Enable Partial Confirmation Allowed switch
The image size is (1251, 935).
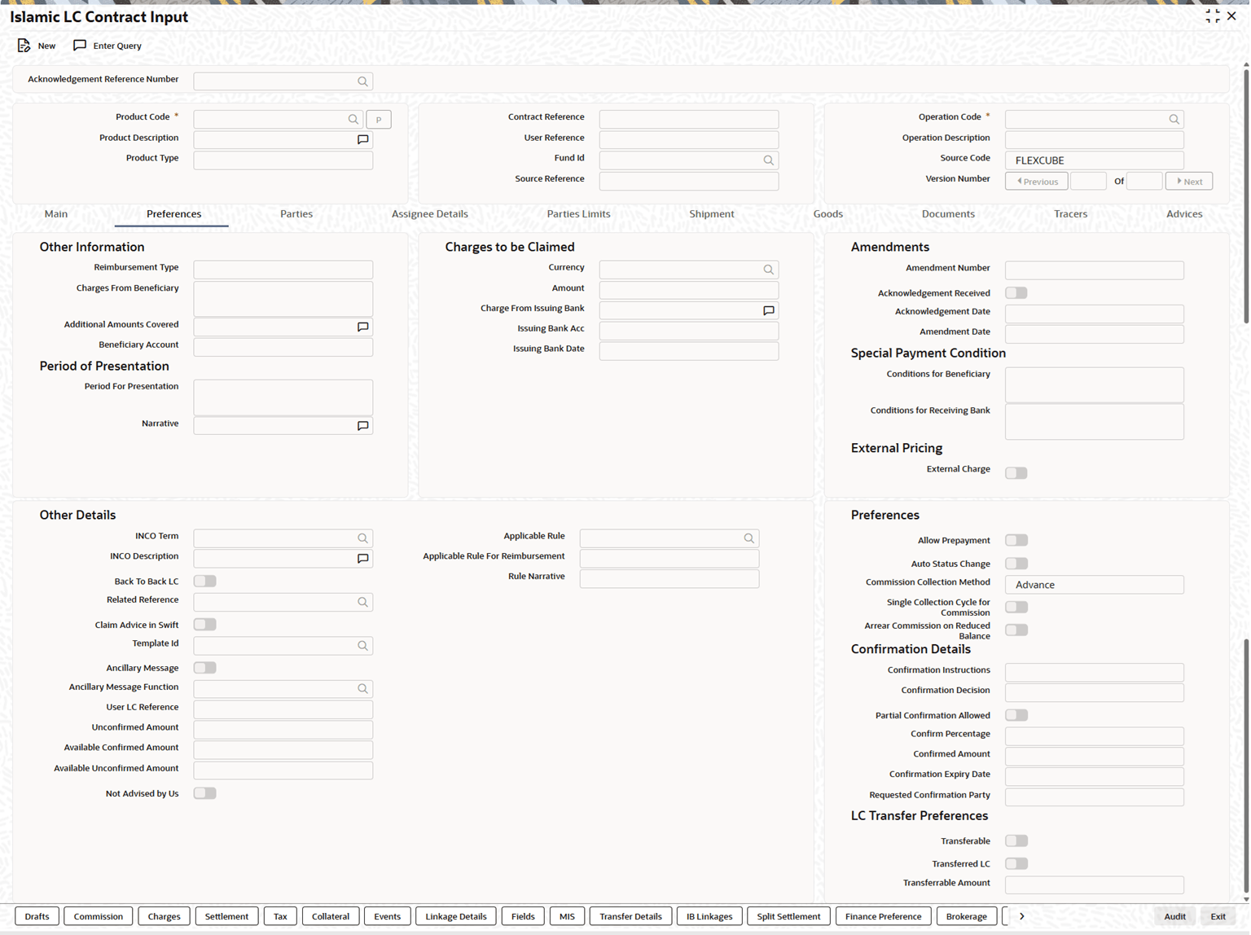pyautogui.click(x=1016, y=715)
